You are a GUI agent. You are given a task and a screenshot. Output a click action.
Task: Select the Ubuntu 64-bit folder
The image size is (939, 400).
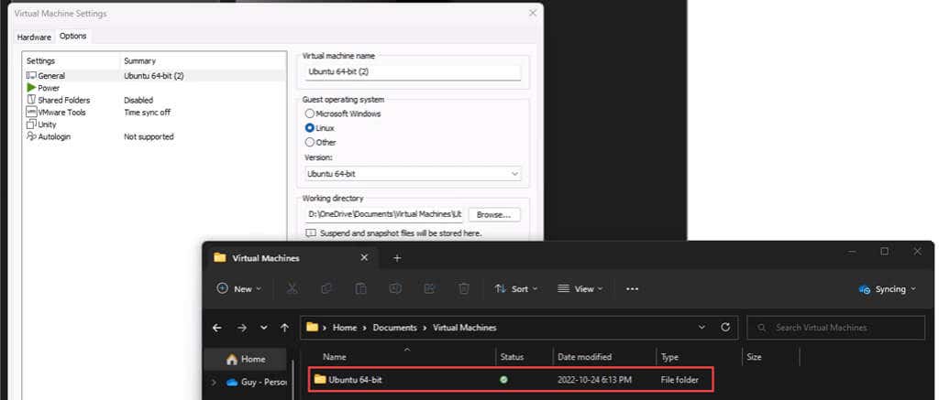click(x=356, y=379)
